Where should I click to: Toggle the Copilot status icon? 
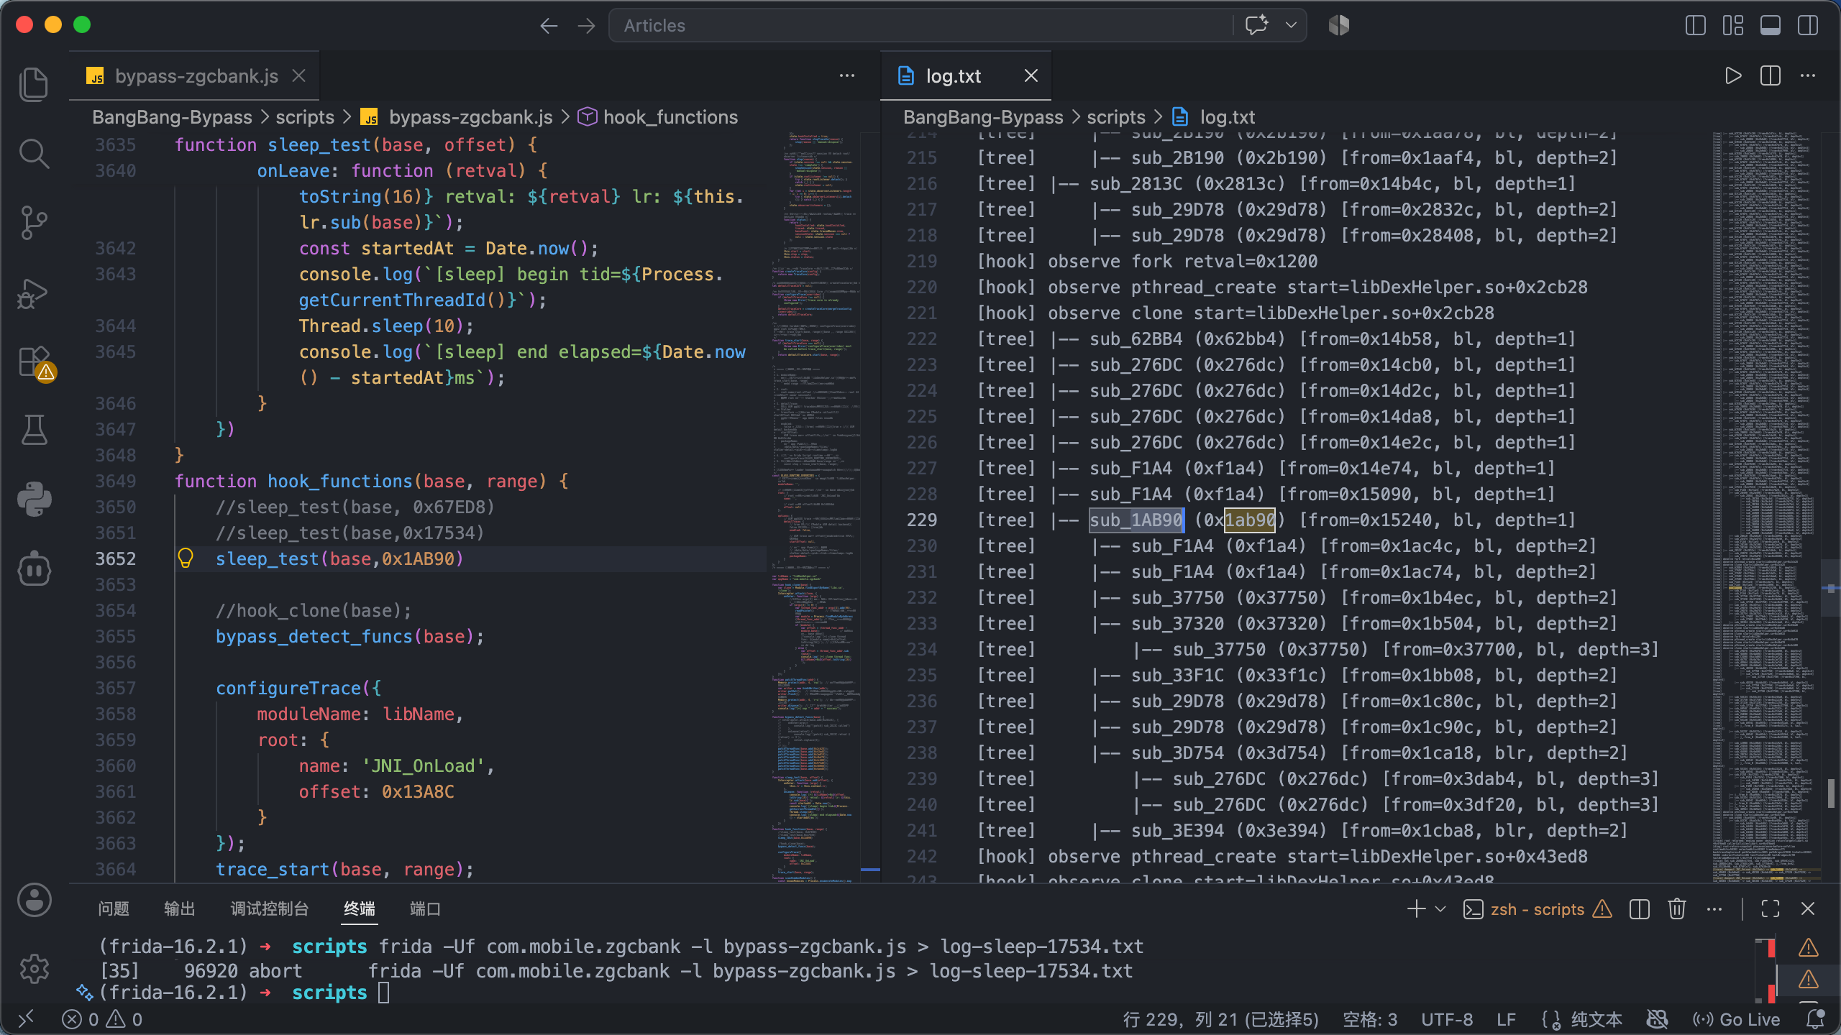pos(1657,1019)
